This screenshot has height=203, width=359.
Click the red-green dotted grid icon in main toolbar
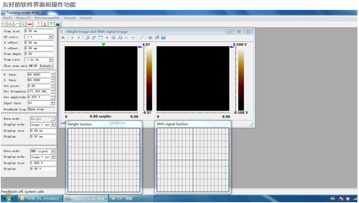(4, 24)
